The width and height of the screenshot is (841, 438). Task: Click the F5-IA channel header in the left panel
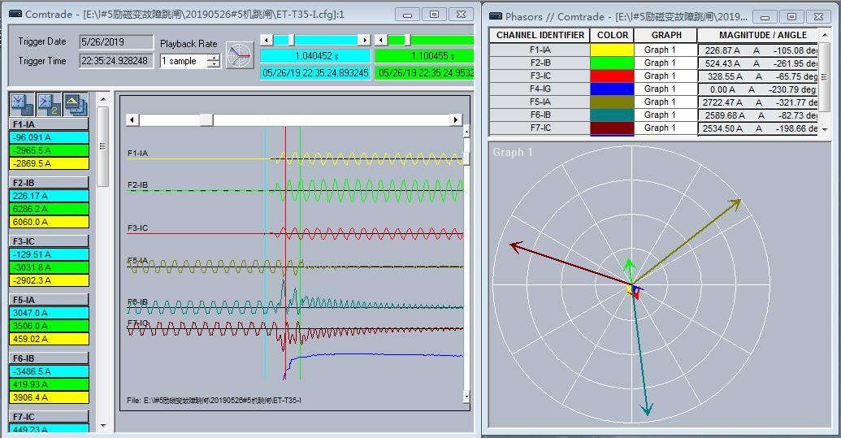click(49, 300)
